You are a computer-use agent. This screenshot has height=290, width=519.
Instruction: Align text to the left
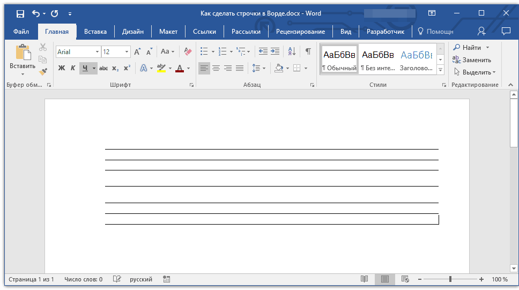tap(204, 68)
